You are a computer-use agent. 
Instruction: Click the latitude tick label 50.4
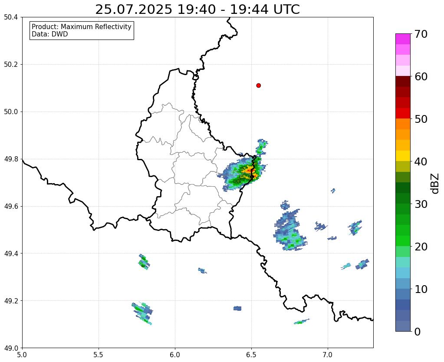[11, 17]
